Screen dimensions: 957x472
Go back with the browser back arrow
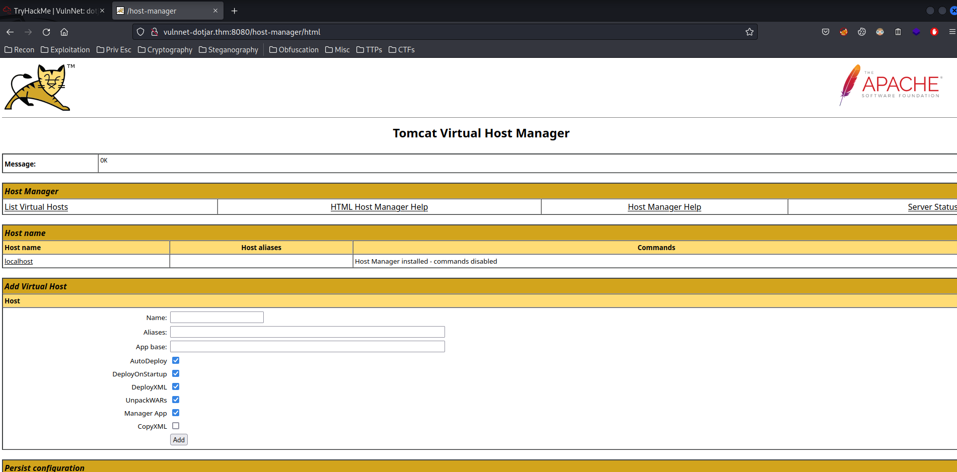[10, 32]
